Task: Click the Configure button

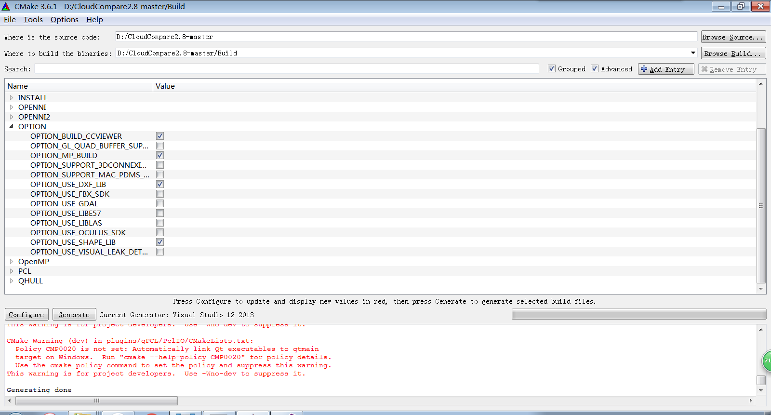Action: click(27, 314)
